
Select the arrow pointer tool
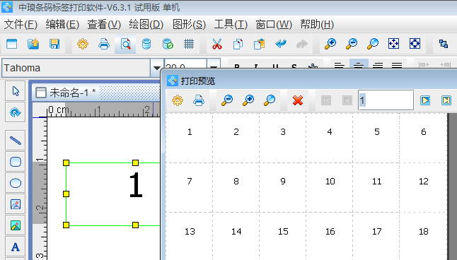click(x=16, y=91)
